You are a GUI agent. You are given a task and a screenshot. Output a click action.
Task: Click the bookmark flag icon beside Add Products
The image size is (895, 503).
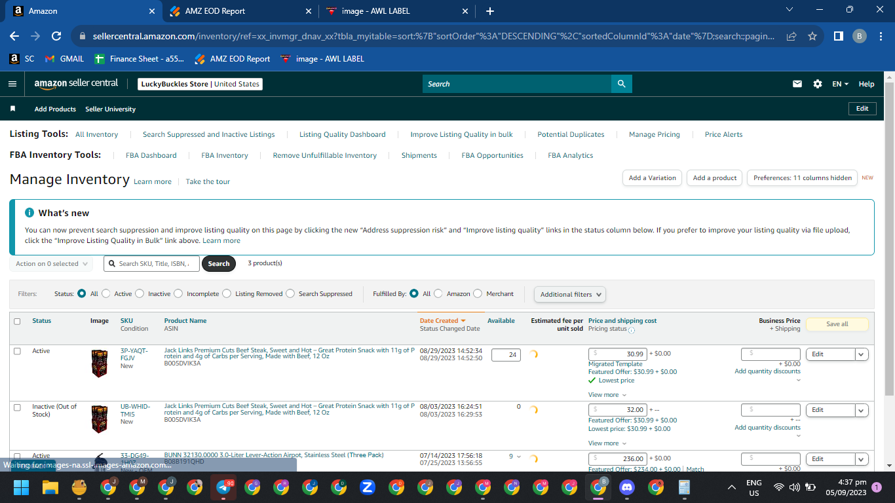coord(12,109)
